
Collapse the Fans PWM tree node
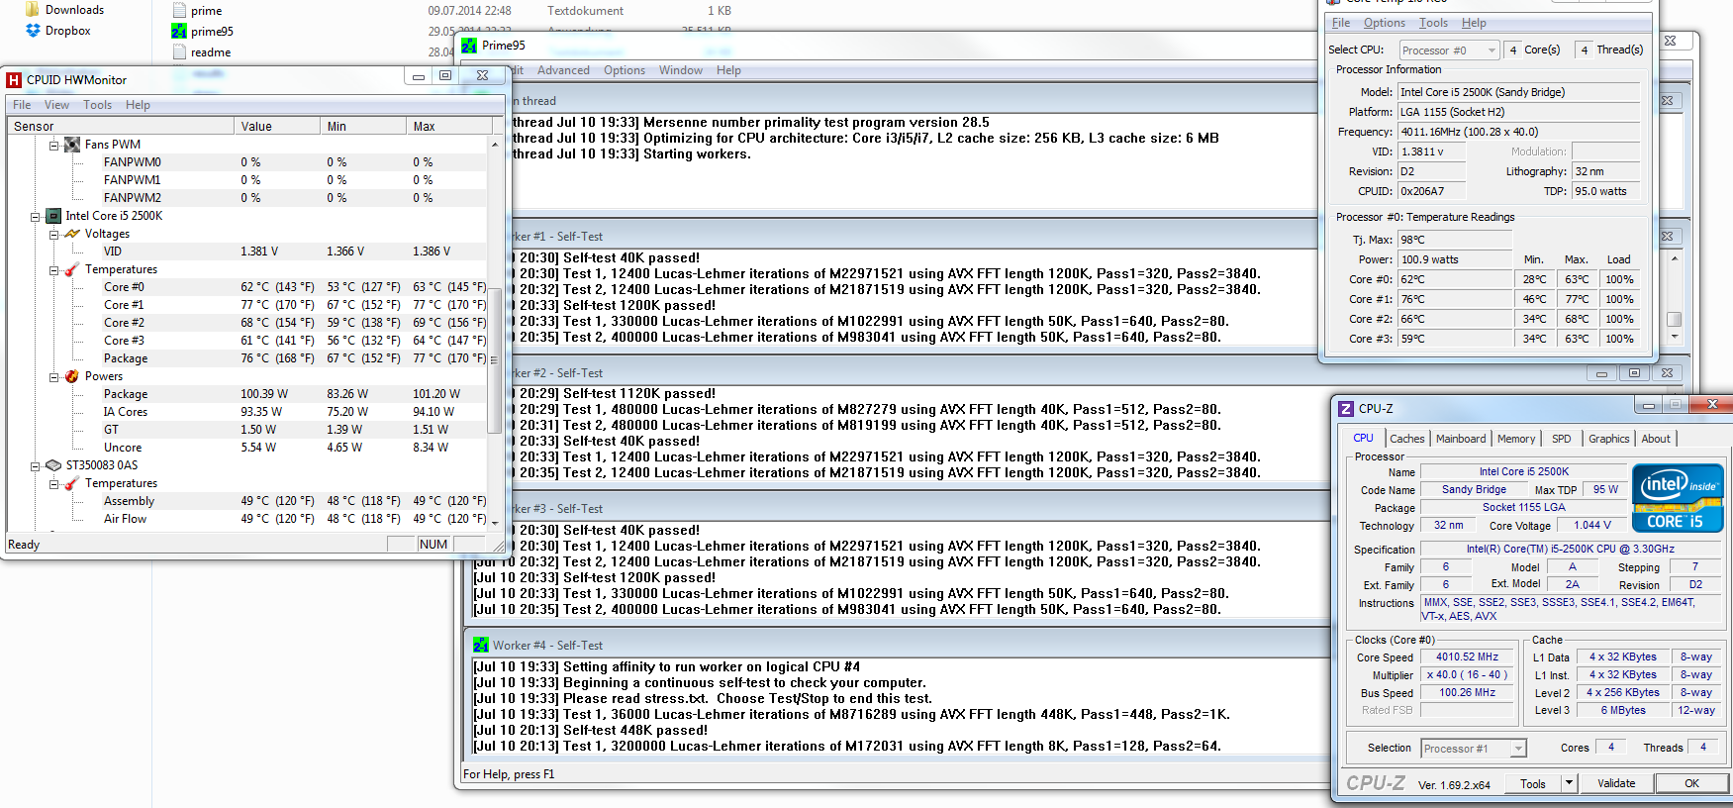click(54, 145)
